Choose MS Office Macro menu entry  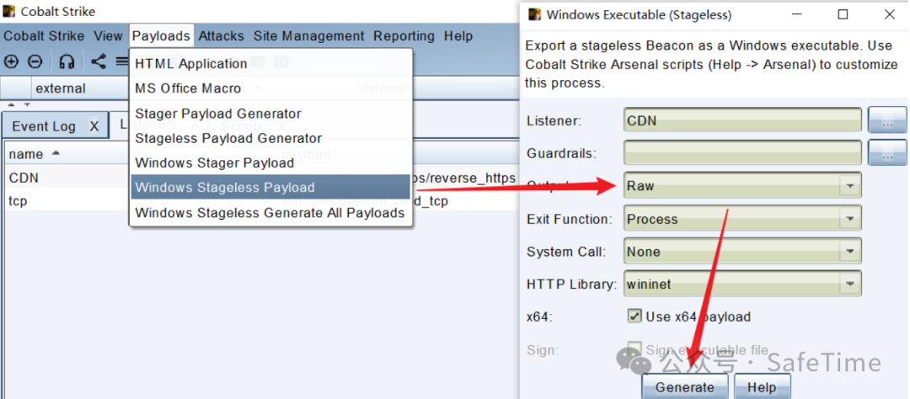coord(271,88)
